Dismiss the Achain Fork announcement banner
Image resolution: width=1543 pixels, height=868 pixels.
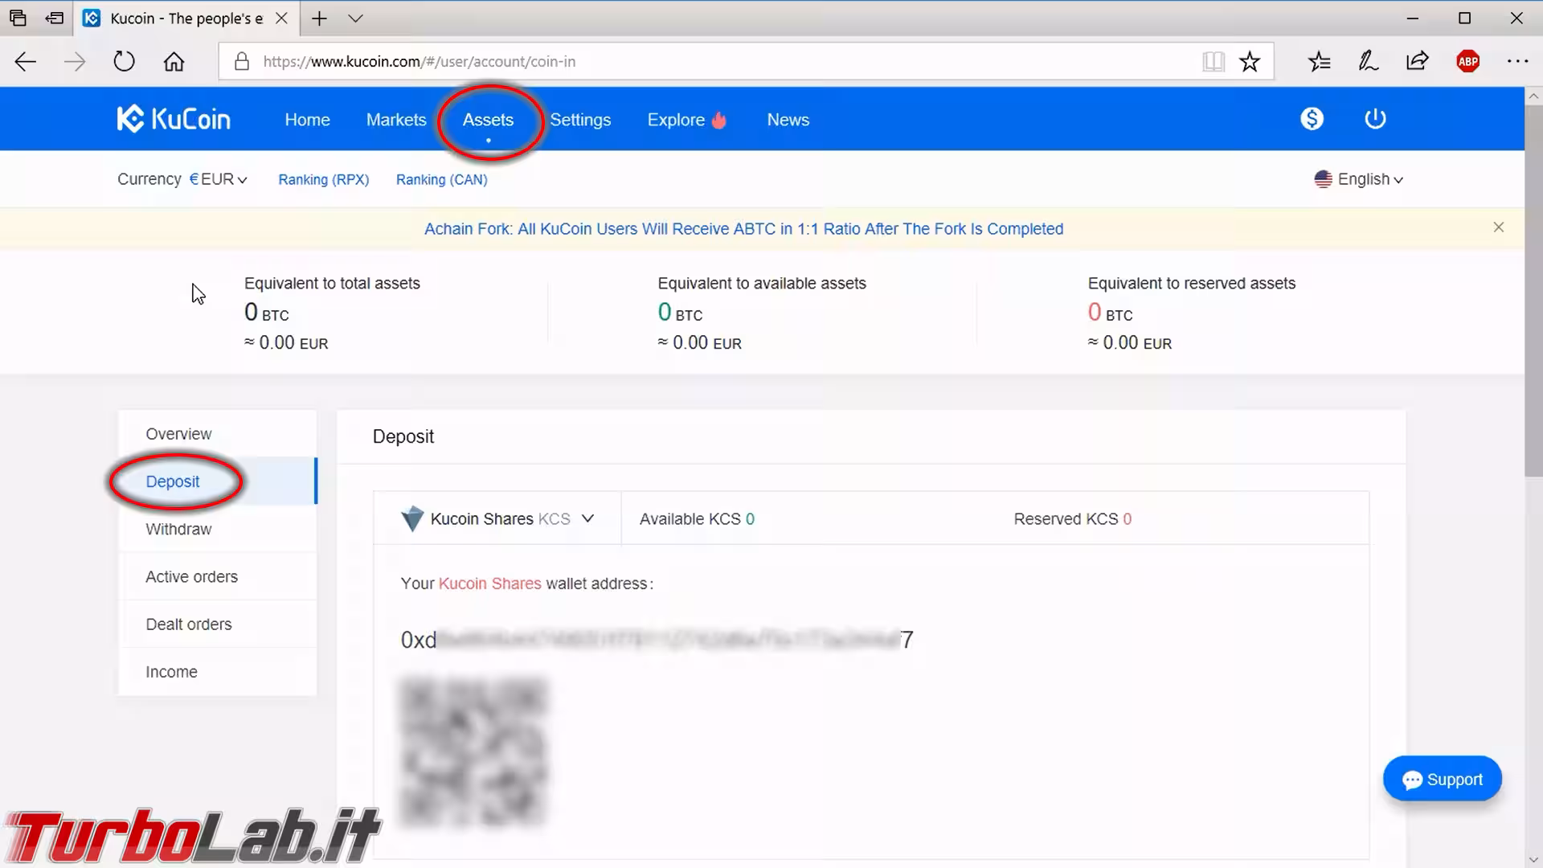tap(1498, 227)
